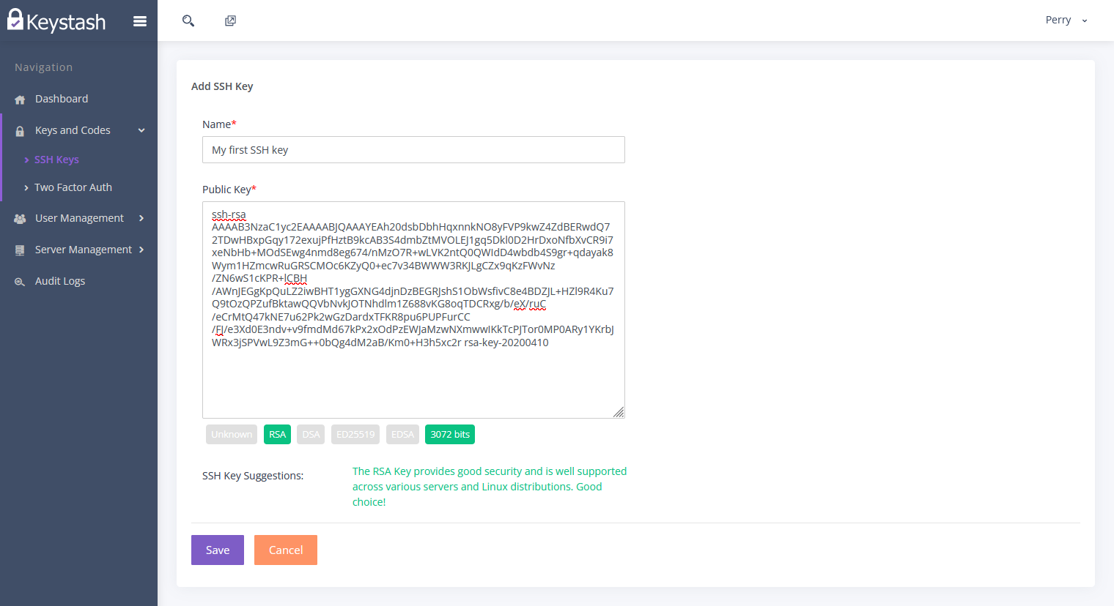This screenshot has width=1114, height=606.
Task: Expand User Management submenu arrow
Action: point(141,218)
